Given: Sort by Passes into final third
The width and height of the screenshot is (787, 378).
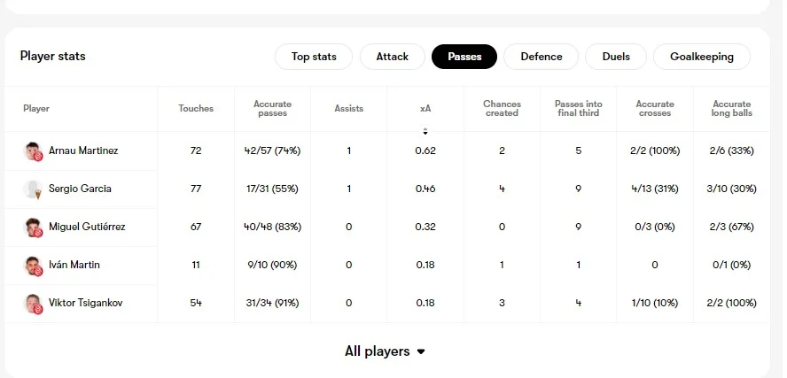Looking at the screenshot, I should click(x=578, y=109).
